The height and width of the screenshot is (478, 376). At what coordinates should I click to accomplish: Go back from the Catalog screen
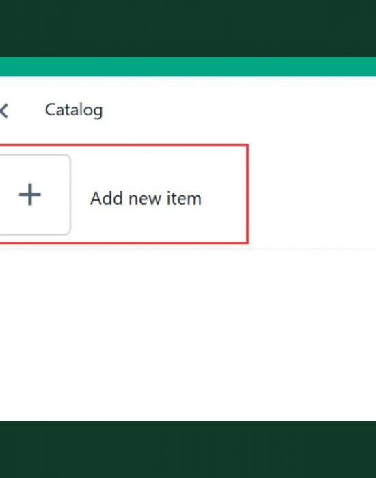click(3, 111)
